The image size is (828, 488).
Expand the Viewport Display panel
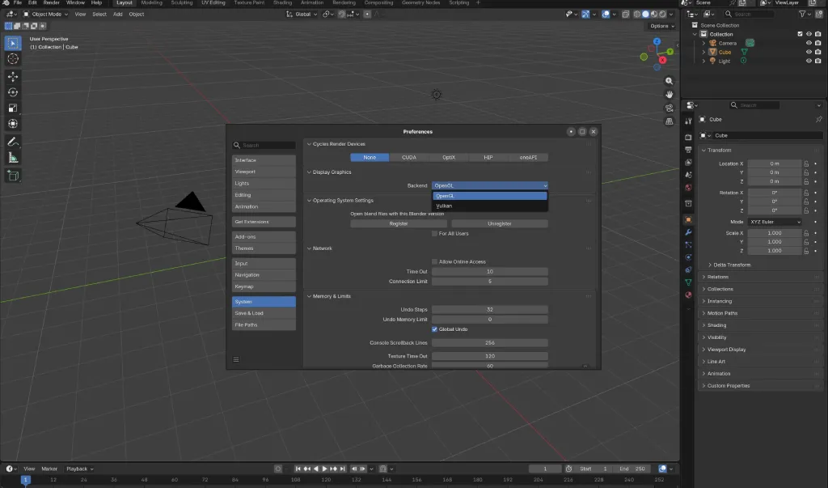pos(726,350)
